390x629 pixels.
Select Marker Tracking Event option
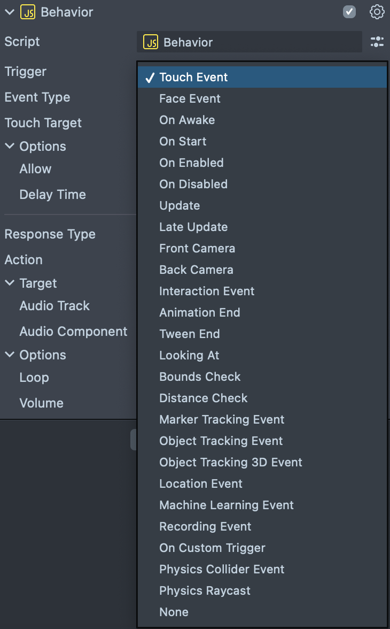click(222, 419)
